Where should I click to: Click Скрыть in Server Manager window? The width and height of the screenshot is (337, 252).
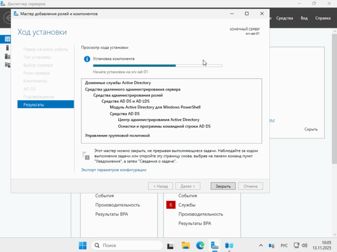click(x=311, y=129)
